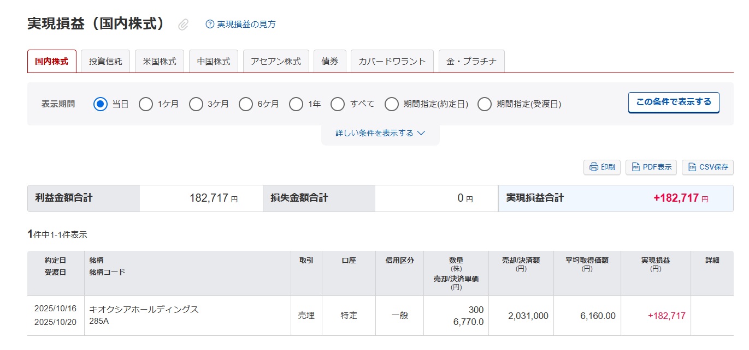The width and height of the screenshot is (749, 350).
Task: Click the paperclip icon beside the title
Action: (184, 25)
